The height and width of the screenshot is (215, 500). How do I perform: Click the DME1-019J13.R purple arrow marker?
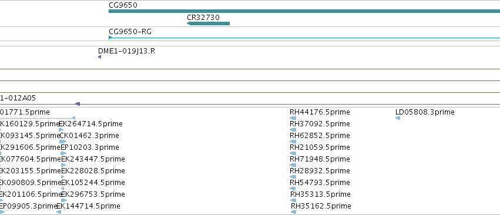(x=99, y=57)
